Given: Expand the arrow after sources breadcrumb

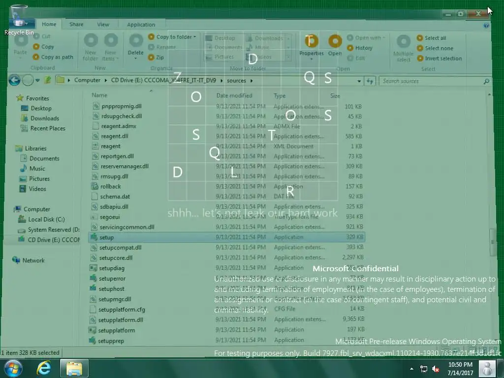Looking at the screenshot, I should (252, 81).
